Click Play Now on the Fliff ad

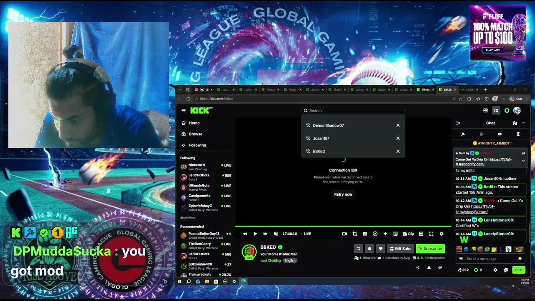pos(493,50)
